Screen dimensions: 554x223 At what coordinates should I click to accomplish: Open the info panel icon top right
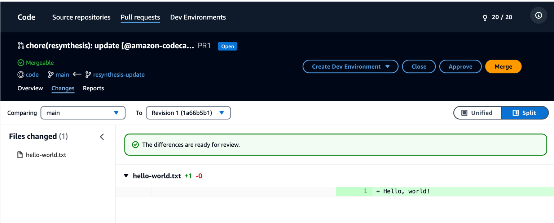pos(538,15)
